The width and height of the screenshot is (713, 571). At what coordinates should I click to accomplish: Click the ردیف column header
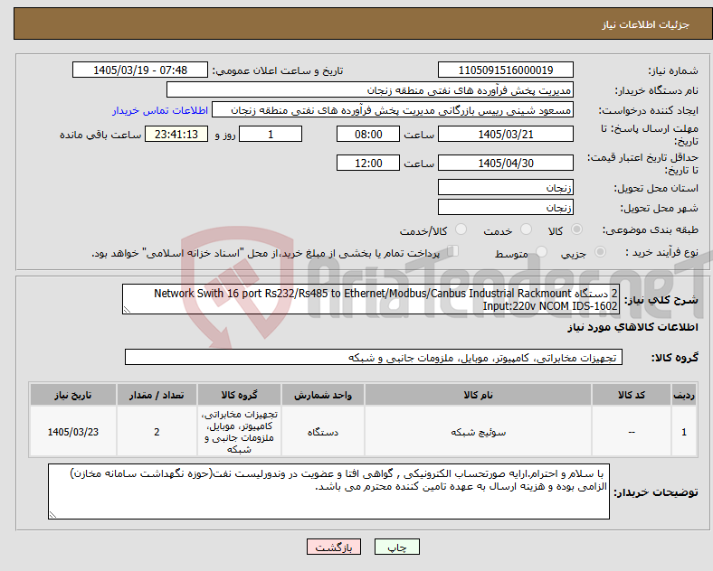tap(683, 395)
